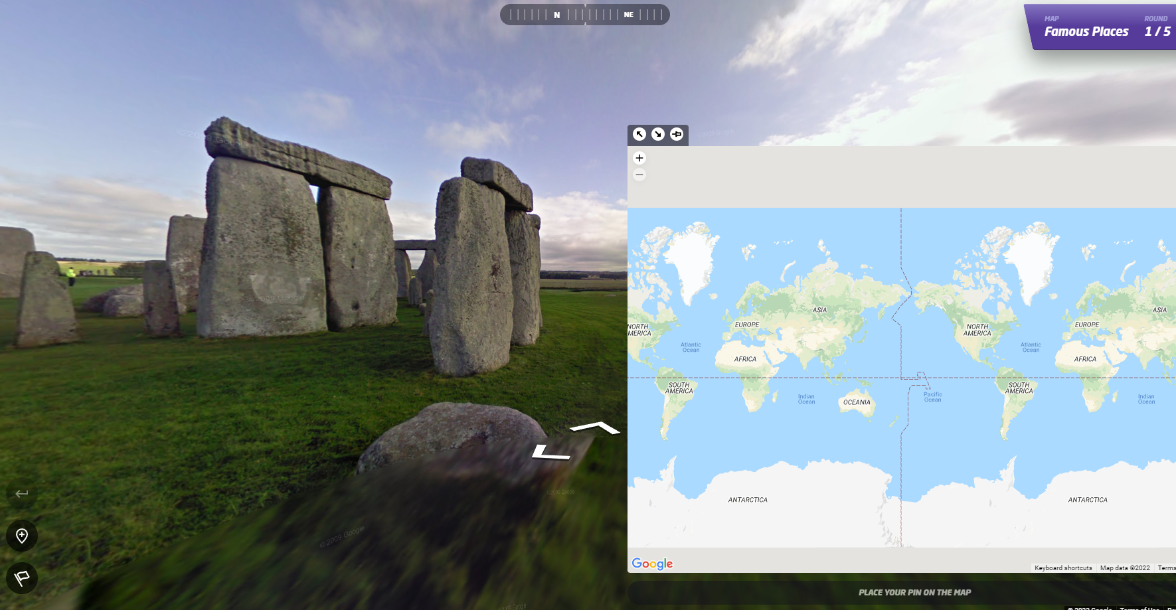Click the Pacific Ocean label on the map
The height and width of the screenshot is (610, 1176).
(933, 397)
